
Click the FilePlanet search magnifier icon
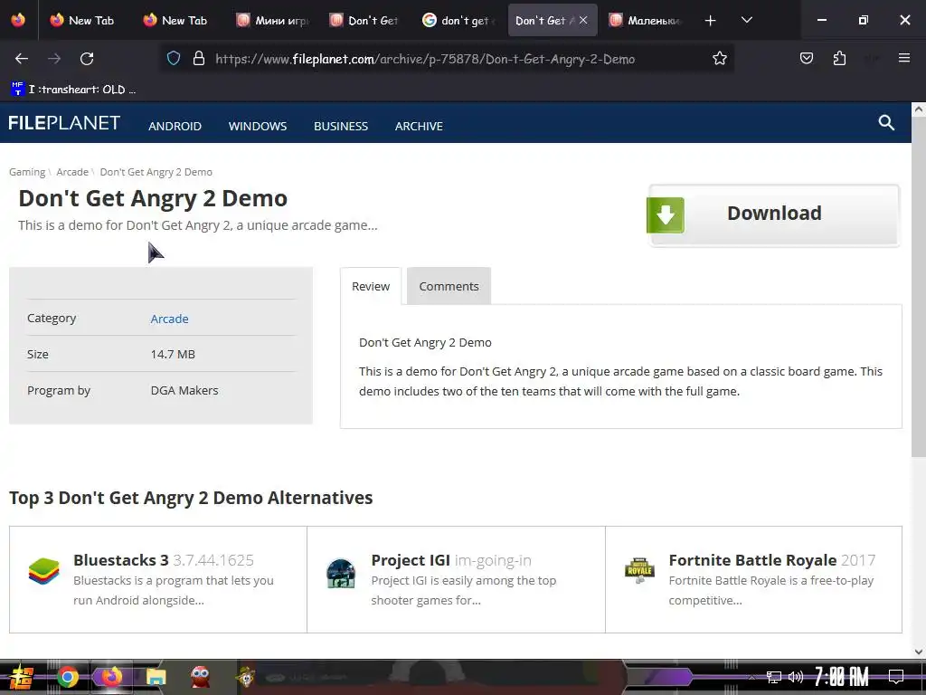coord(886,122)
